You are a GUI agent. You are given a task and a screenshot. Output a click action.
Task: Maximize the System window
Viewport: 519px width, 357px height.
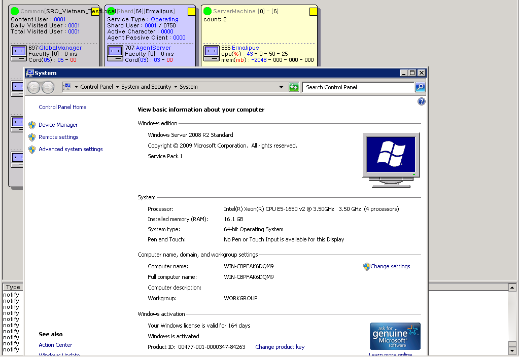point(412,73)
